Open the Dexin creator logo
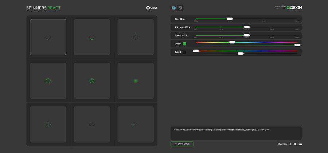Screen dimensions: 328x153 click(x=294, y=7)
